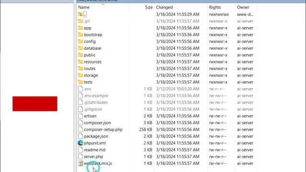Select the server.php file name
The image size is (306, 172).
(x=93, y=157)
